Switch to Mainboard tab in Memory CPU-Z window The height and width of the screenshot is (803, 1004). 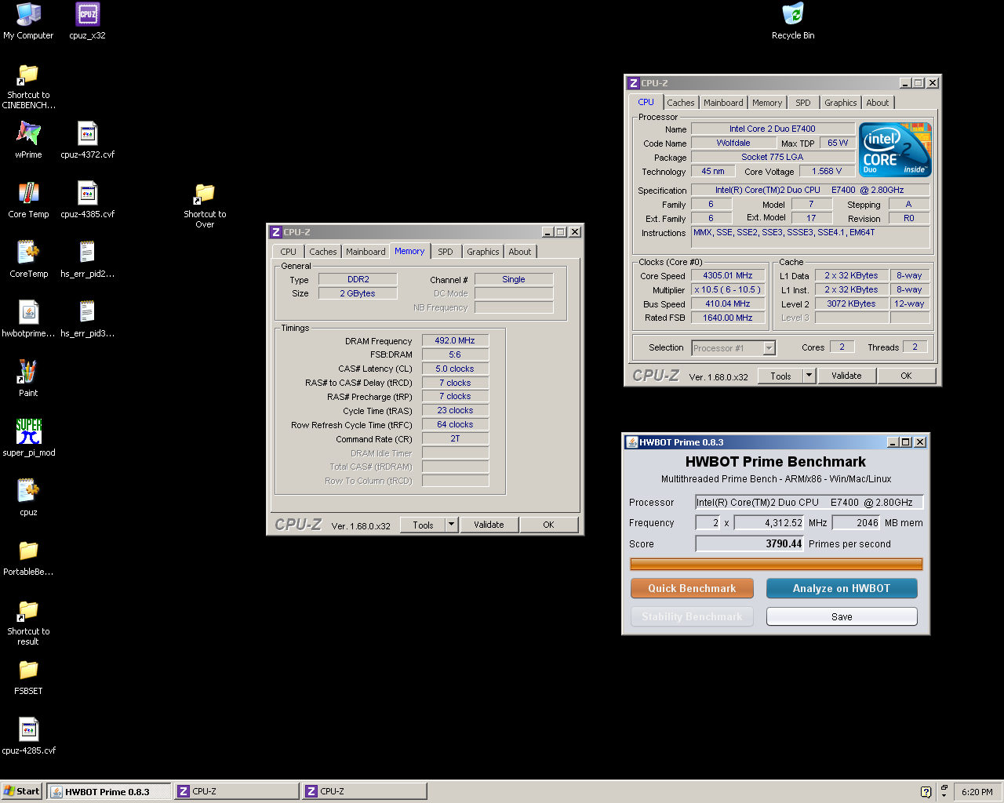pyautogui.click(x=366, y=252)
